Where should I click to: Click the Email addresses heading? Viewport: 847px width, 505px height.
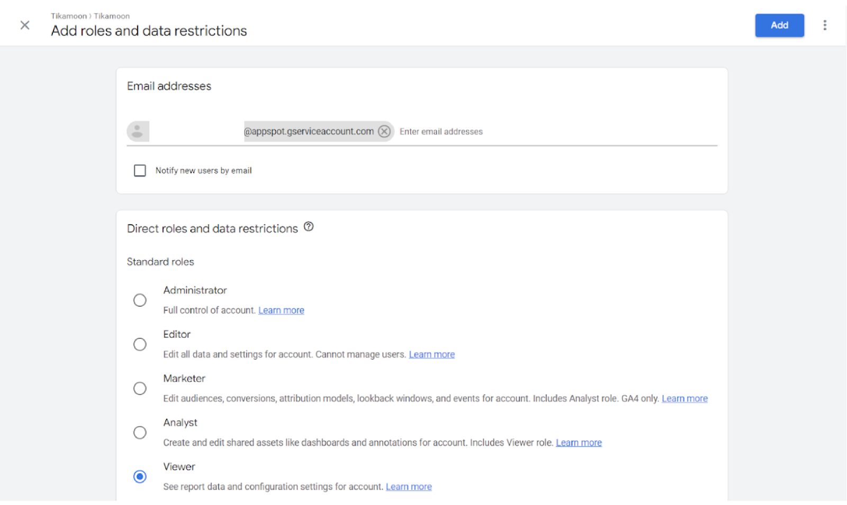[169, 86]
